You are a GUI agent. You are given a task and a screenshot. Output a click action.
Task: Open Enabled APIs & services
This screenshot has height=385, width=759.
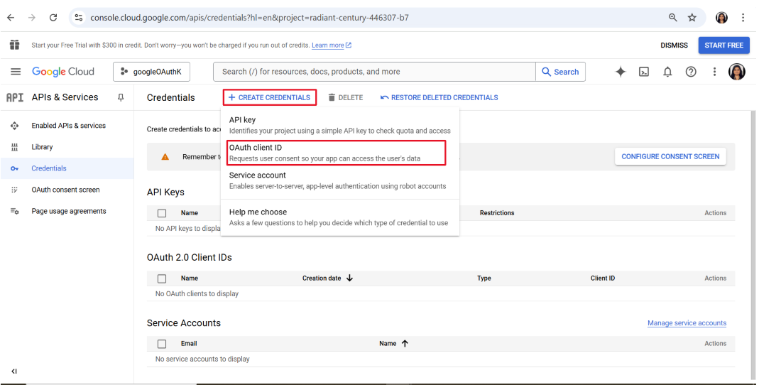click(68, 126)
